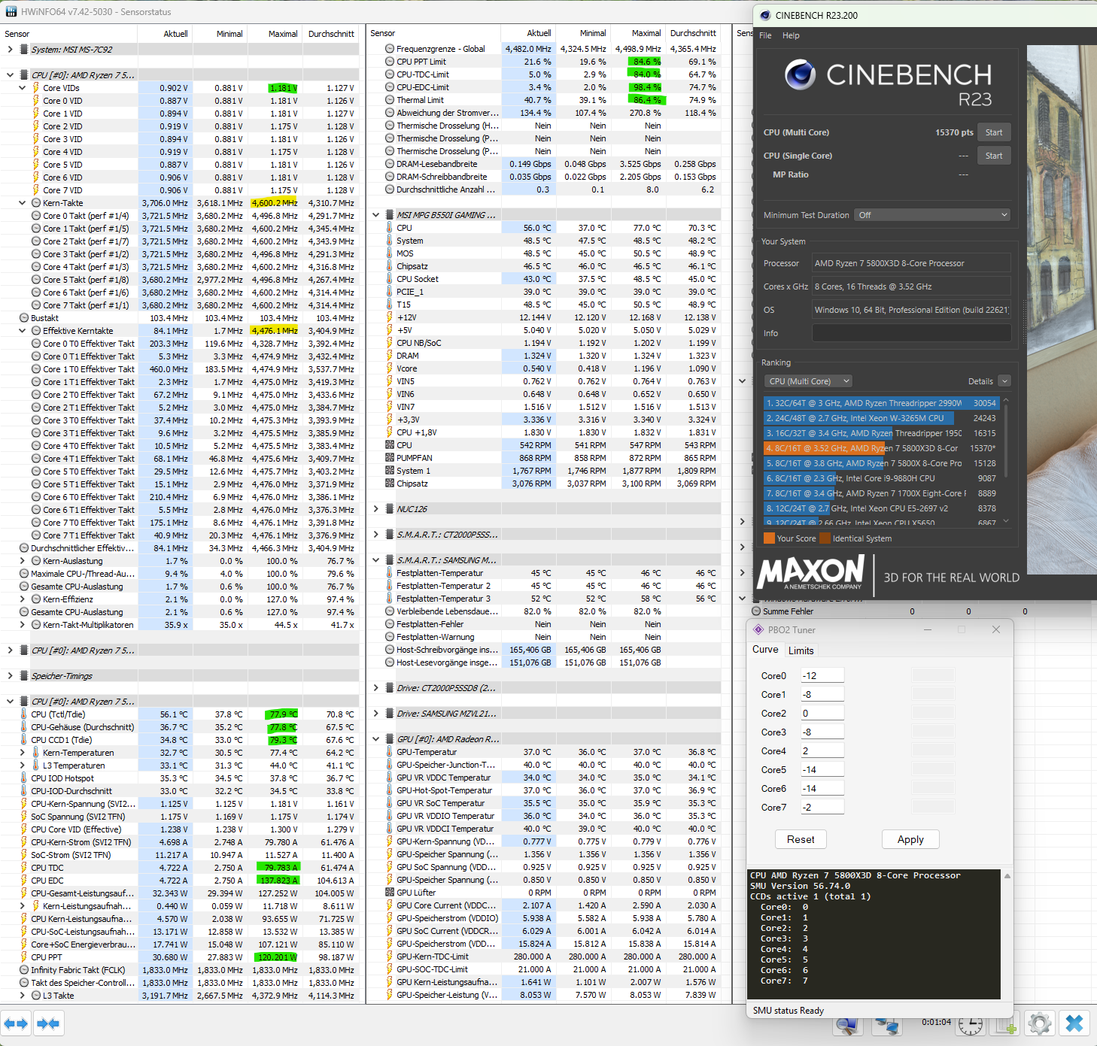The image size is (1097, 1046).
Task: Click the PBO2 Tuner log scrollbar up arrow
Action: coord(1007,876)
